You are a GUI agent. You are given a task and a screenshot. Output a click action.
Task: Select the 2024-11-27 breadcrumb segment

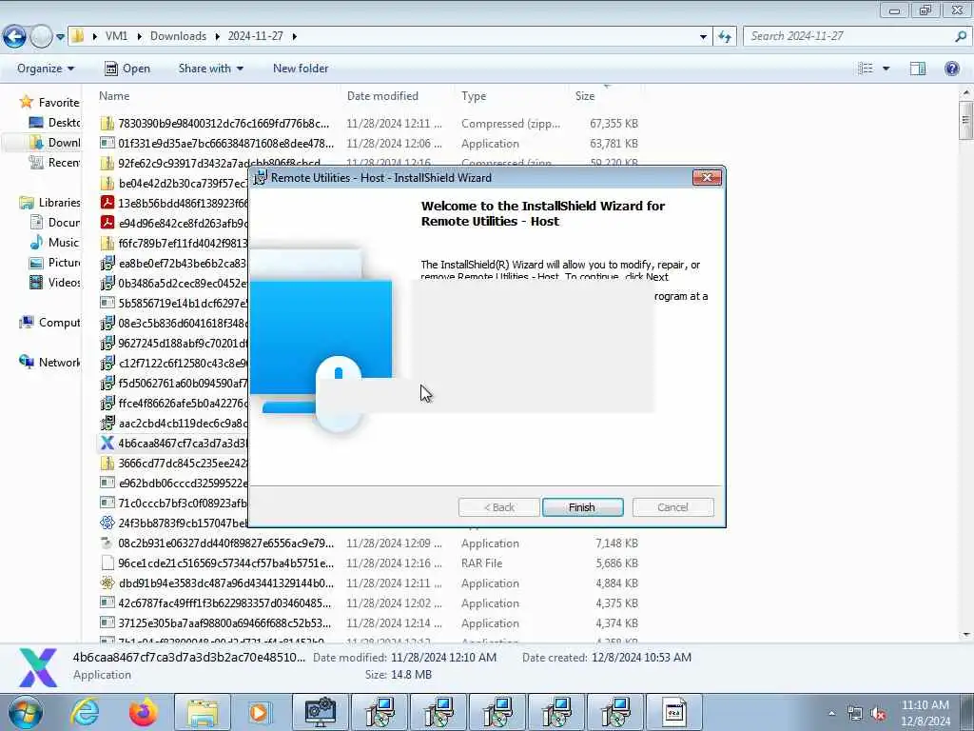point(255,36)
